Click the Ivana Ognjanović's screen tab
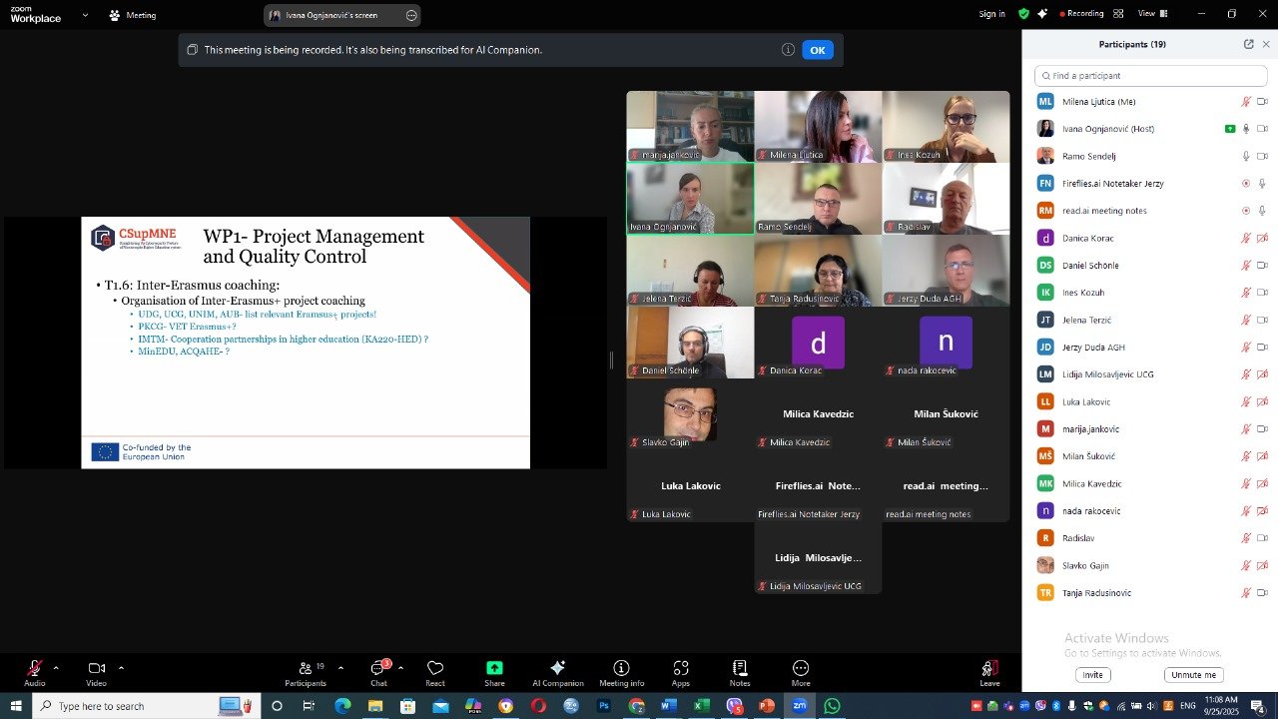The image size is (1278, 719). coord(342,15)
